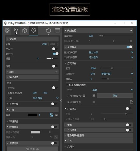The width and height of the screenshot is (140, 157).
Task: Toggle the 安全框 safe frame switch
Action: click(55, 88)
